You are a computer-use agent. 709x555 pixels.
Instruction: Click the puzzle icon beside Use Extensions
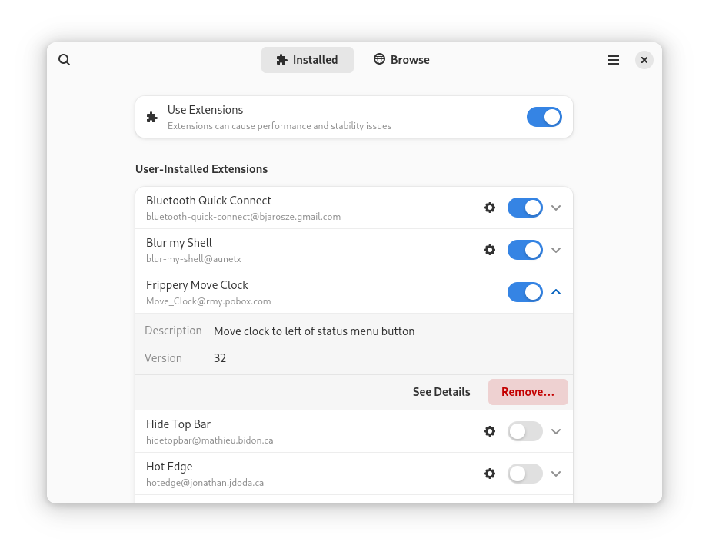152,117
